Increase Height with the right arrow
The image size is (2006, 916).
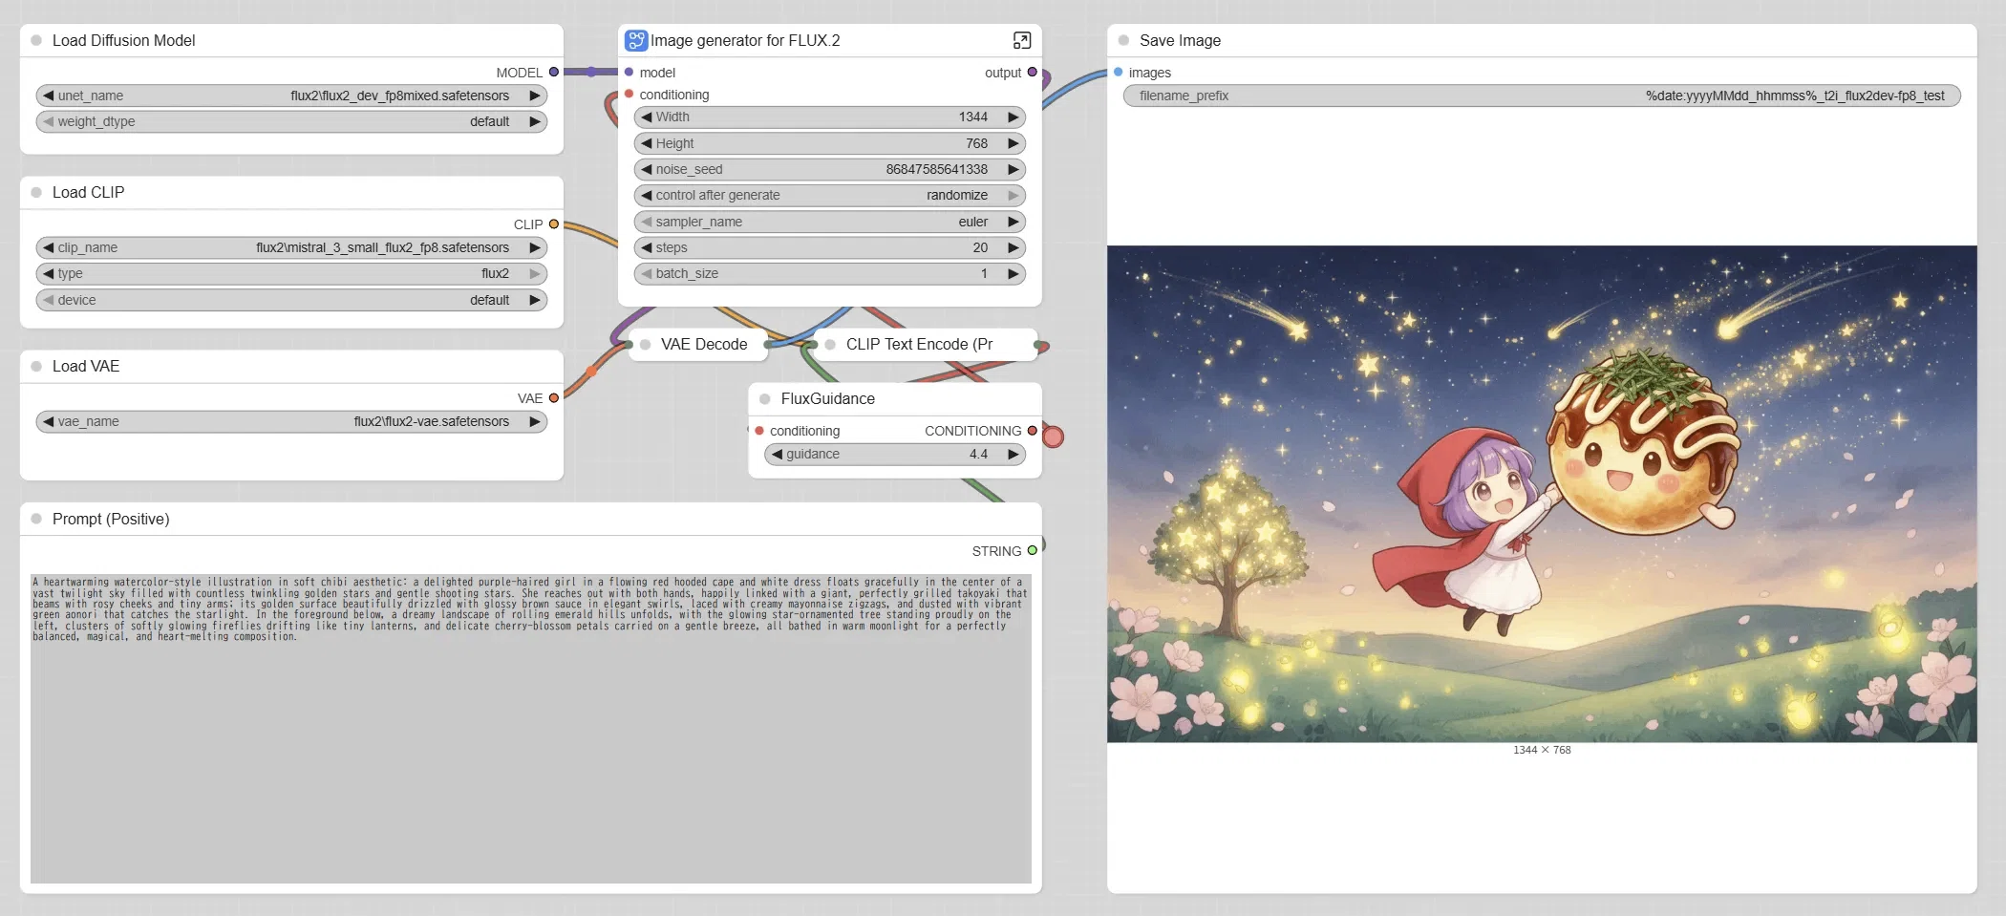pos(1014,143)
